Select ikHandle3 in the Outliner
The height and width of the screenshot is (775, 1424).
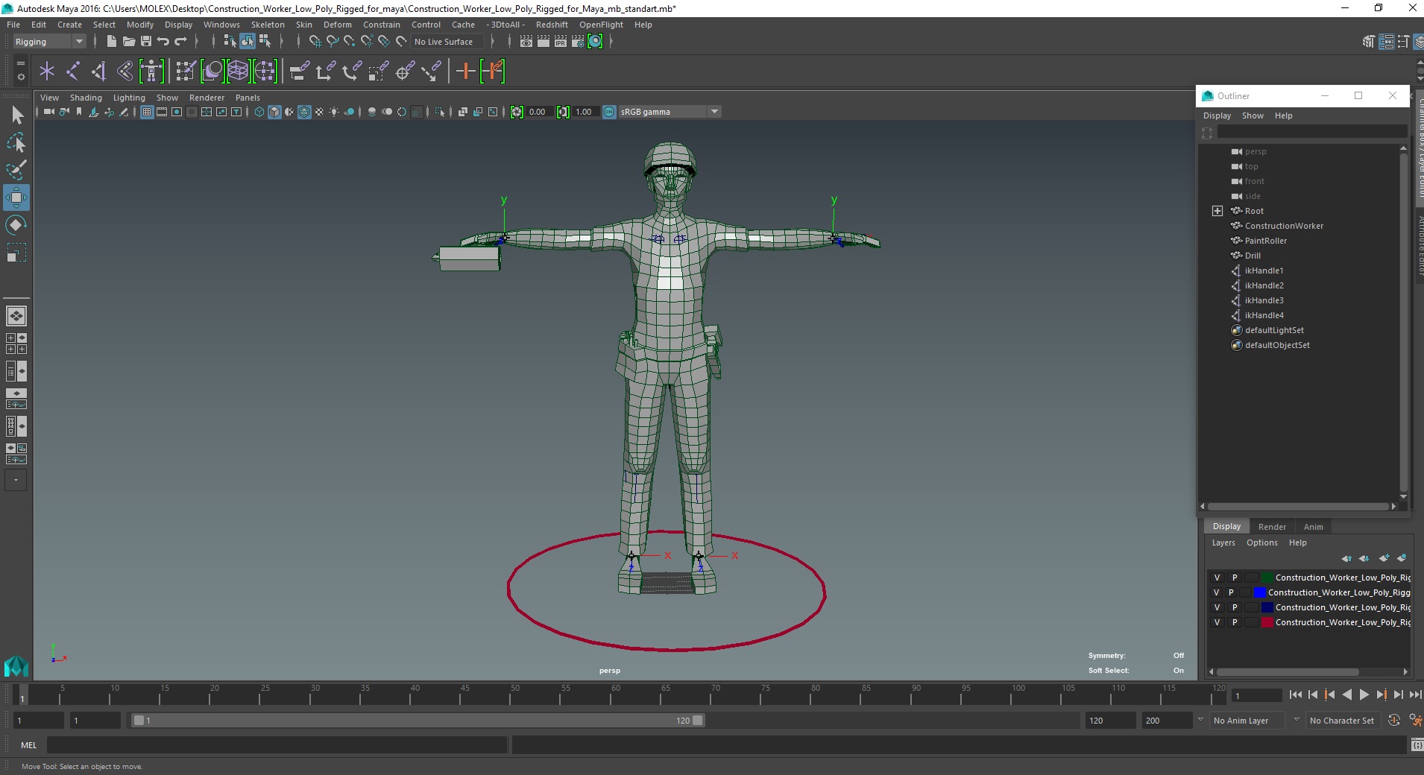tap(1264, 300)
